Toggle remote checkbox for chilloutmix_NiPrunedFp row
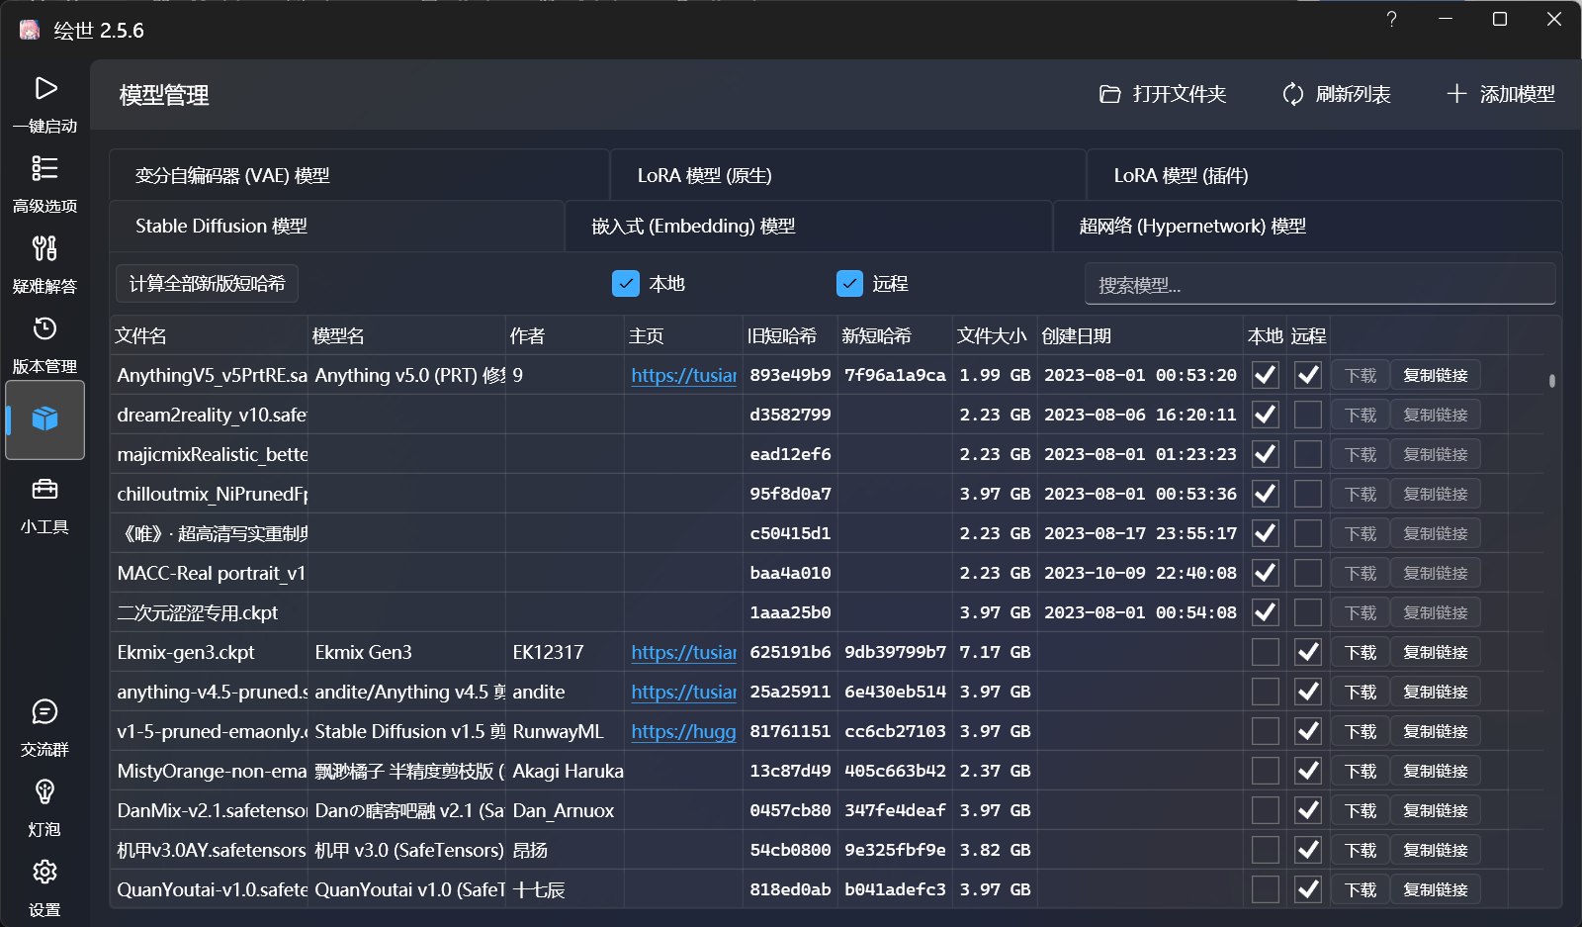The image size is (1582, 927). click(1308, 494)
